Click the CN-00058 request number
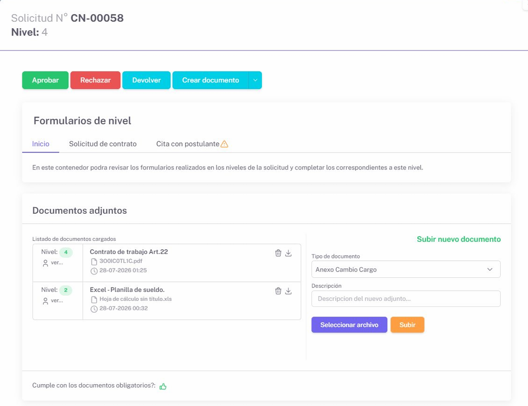The width and height of the screenshot is (528, 406). (x=97, y=18)
